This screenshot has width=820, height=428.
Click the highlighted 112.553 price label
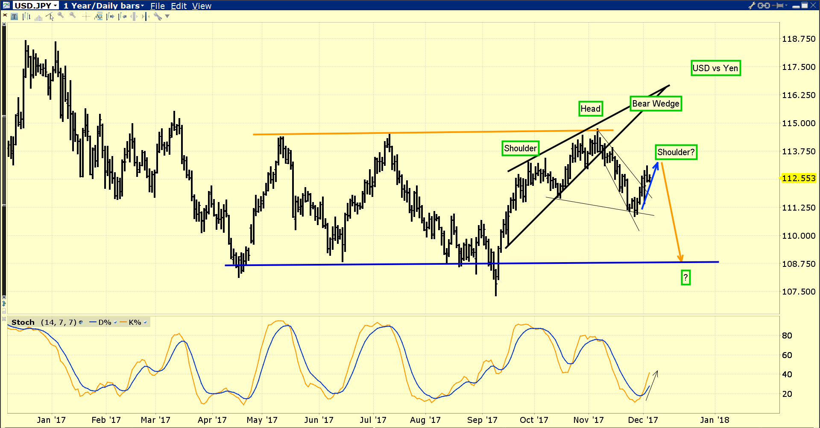tap(799, 178)
